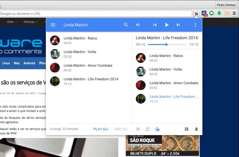Click the Ratos thumbnail in the results list
The width and height of the screenshot is (239, 157).
pyautogui.click(x=55, y=40)
